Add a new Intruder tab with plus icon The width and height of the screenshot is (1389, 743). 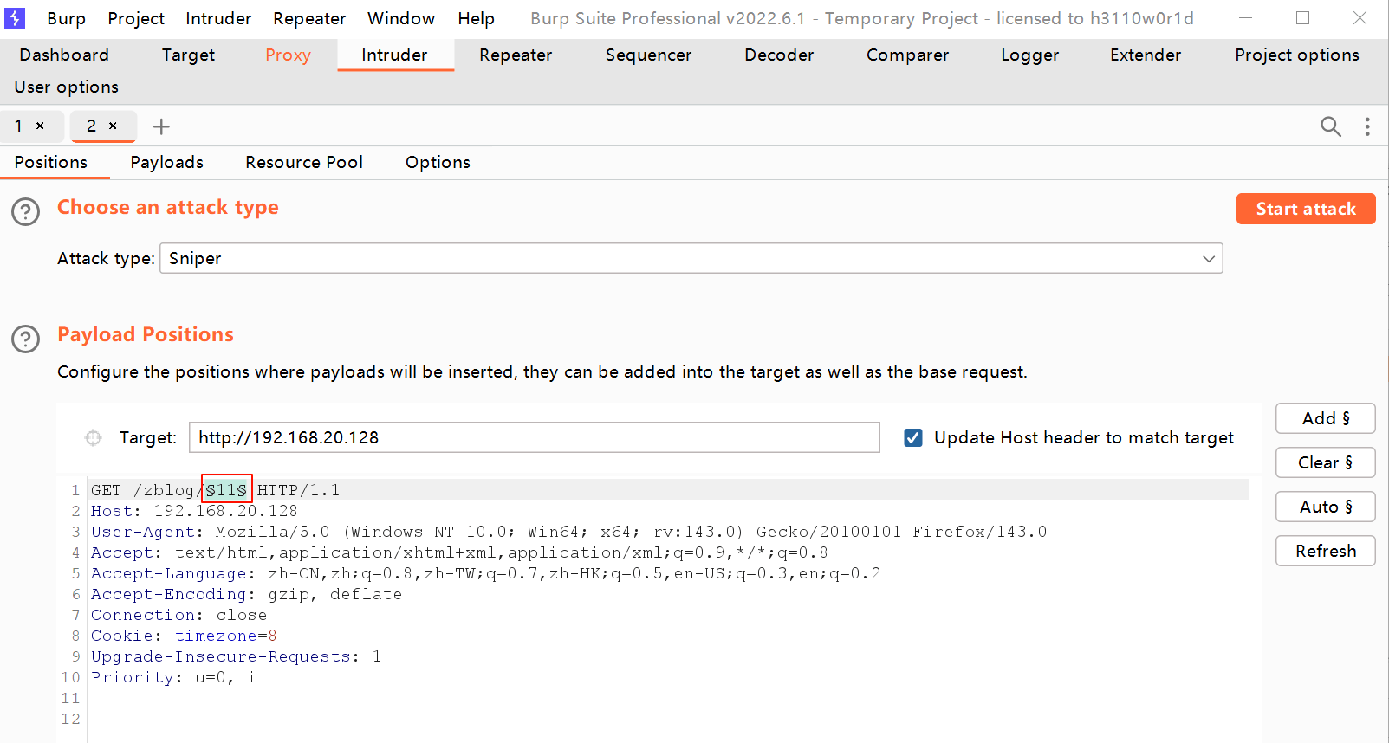pos(161,126)
